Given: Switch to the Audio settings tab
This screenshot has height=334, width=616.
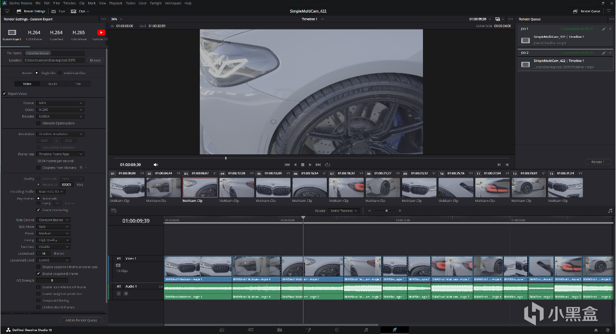Looking at the screenshot, I should [x=52, y=84].
